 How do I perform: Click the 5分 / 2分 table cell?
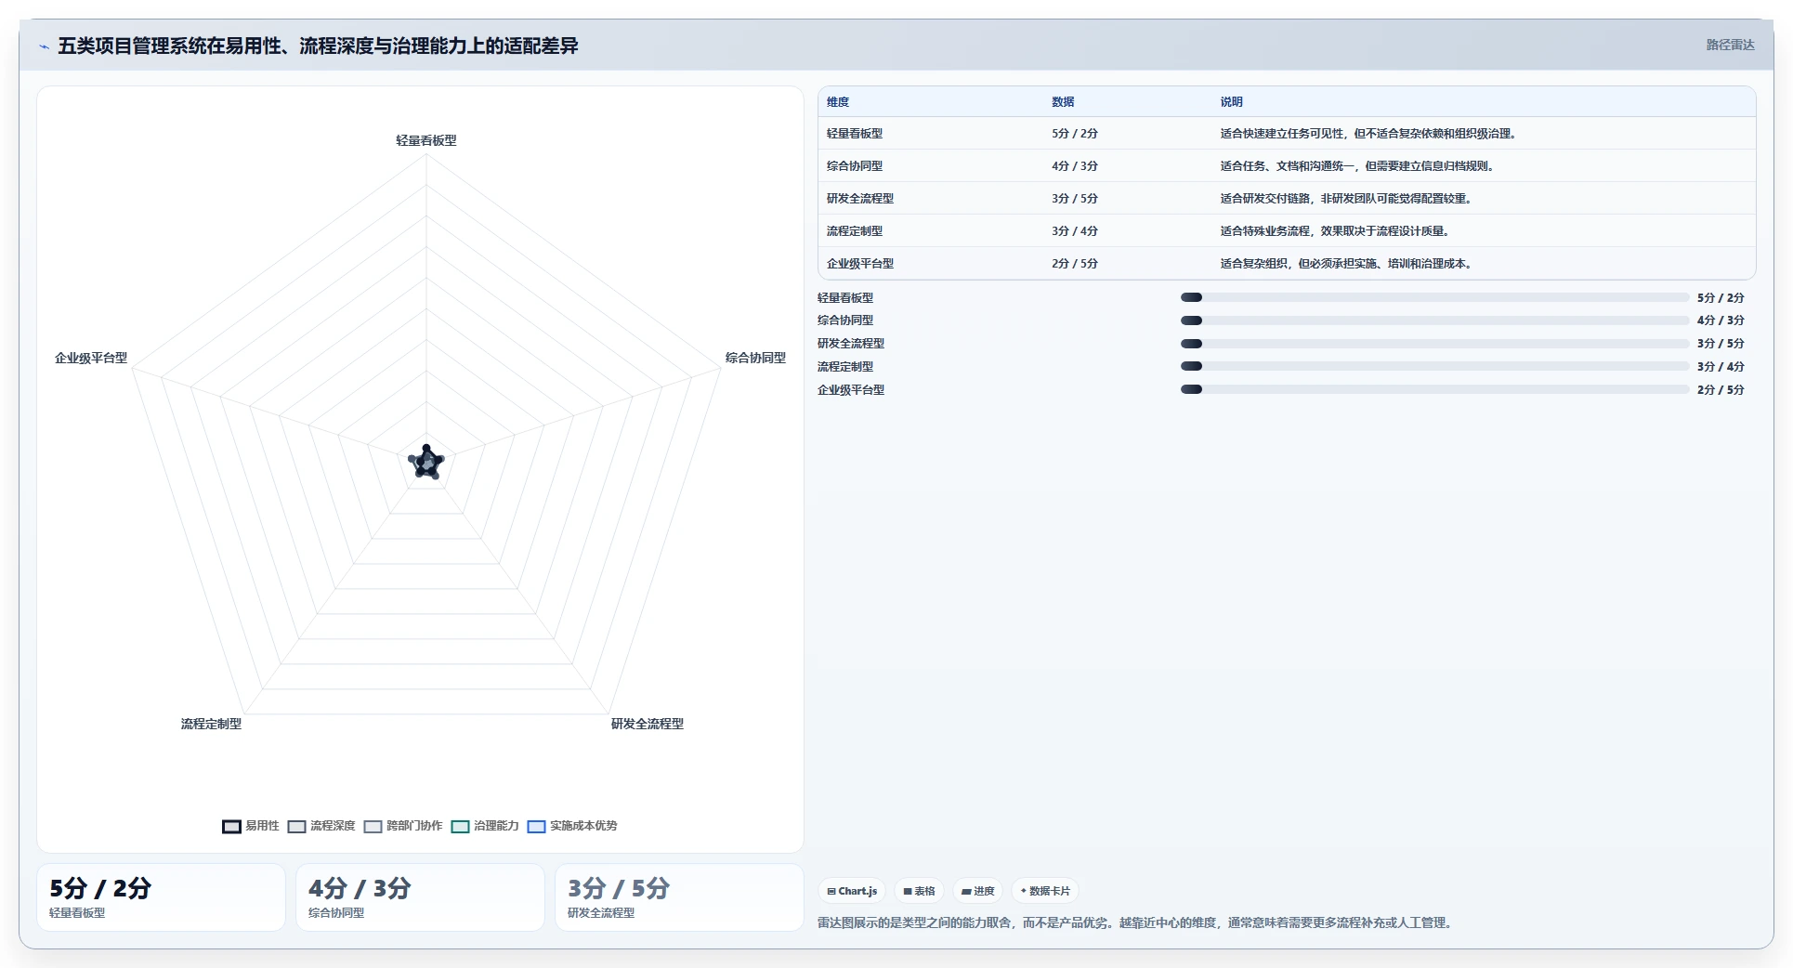click(1075, 134)
